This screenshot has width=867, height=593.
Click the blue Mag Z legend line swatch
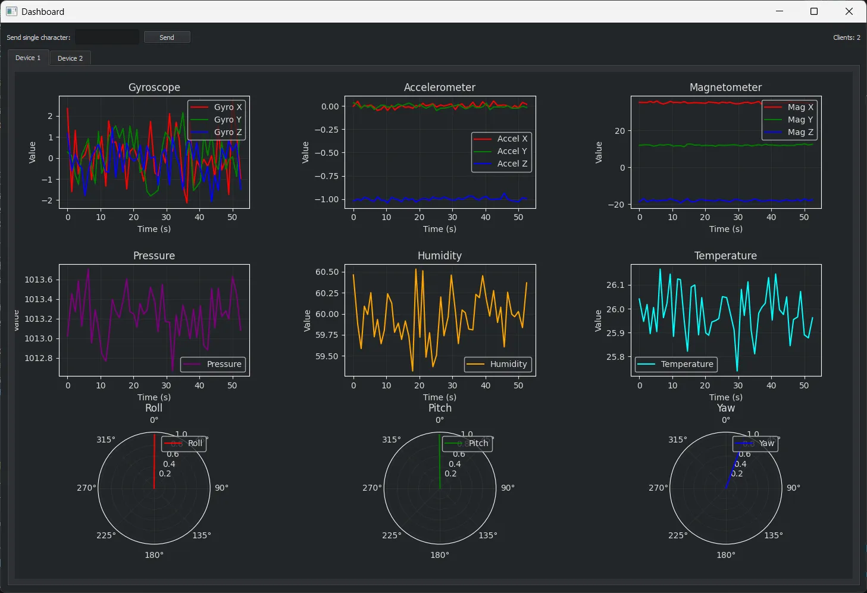(x=773, y=132)
